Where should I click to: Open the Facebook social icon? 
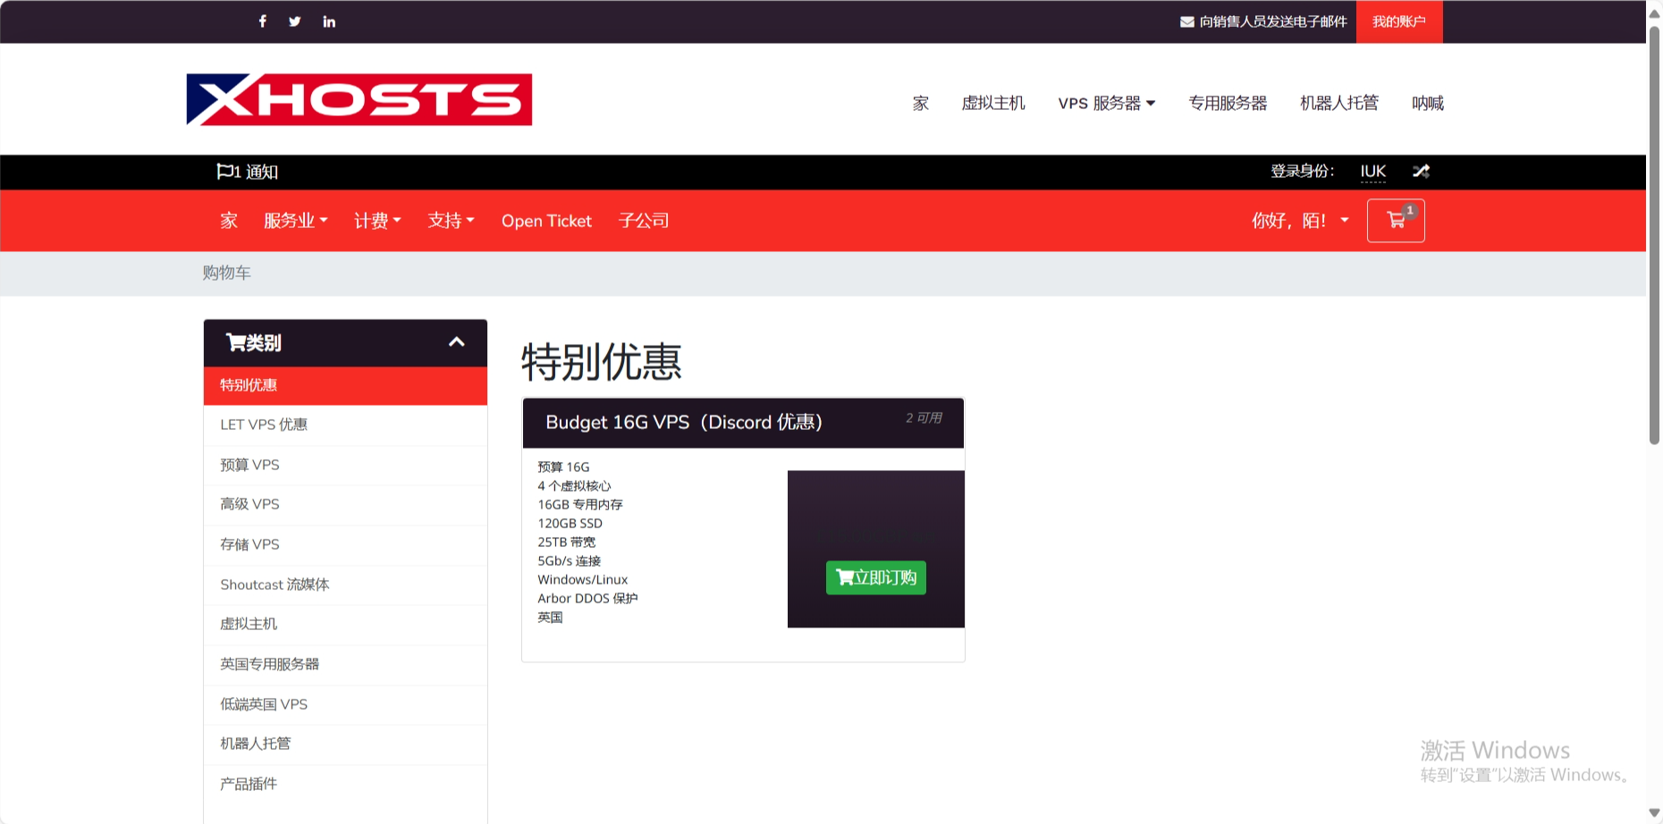click(262, 21)
